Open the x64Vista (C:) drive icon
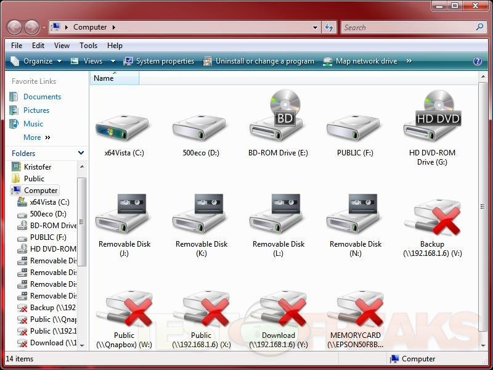 click(124, 126)
